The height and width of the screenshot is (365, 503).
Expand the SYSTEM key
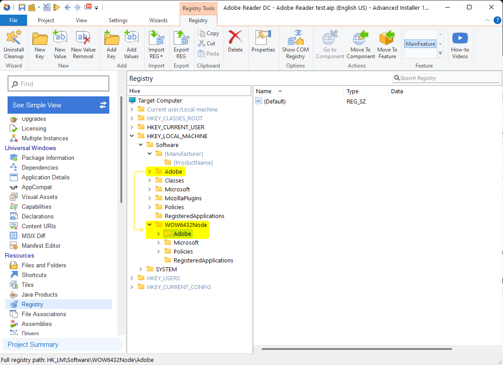click(x=141, y=269)
